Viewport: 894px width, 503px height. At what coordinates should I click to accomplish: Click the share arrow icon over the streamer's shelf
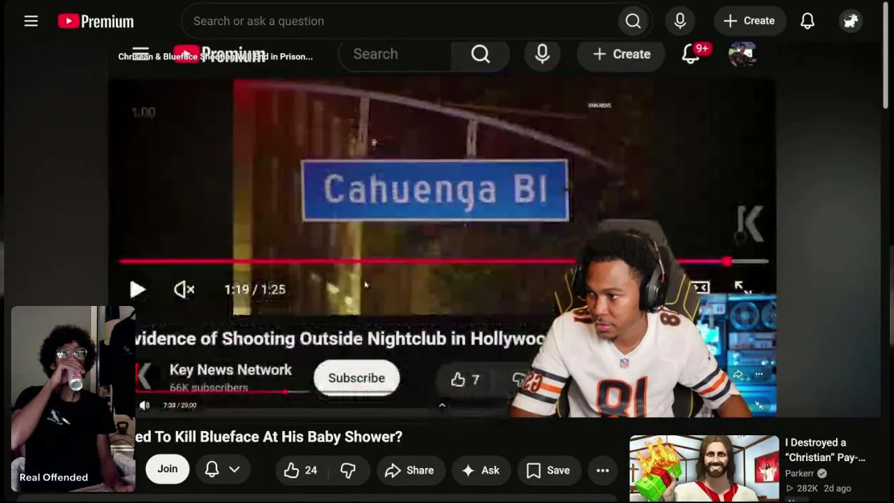click(x=738, y=374)
